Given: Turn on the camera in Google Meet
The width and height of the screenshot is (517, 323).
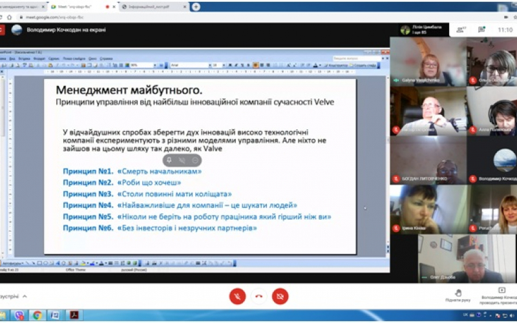Looking at the screenshot, I should pyautogui.click(x=280, y=297).
